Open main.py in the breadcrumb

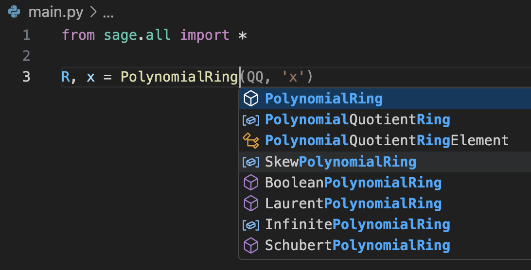56,13
